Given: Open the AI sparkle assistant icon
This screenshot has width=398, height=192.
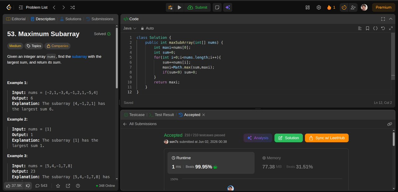Looking at the screenshot, I should [x=227, y=7].
